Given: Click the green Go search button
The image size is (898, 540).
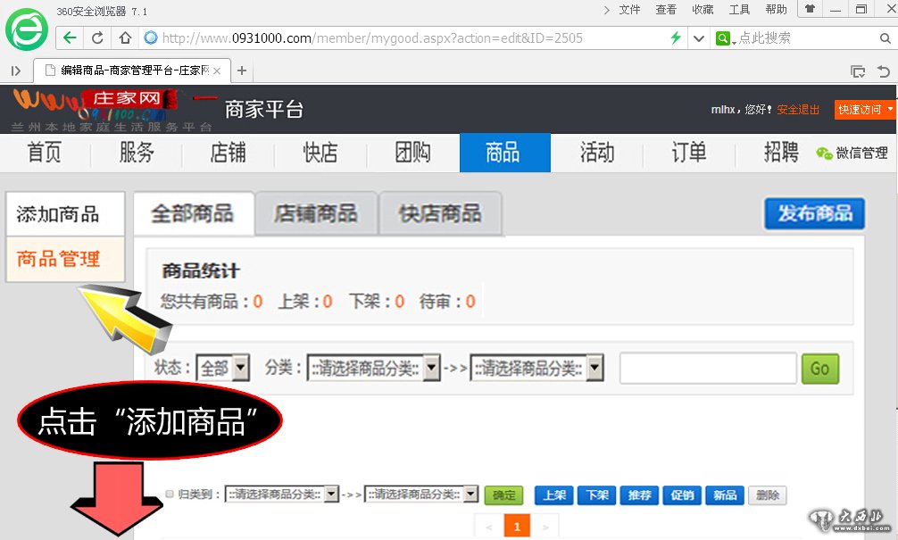Looking at the screenshot, I should point(819,368).
